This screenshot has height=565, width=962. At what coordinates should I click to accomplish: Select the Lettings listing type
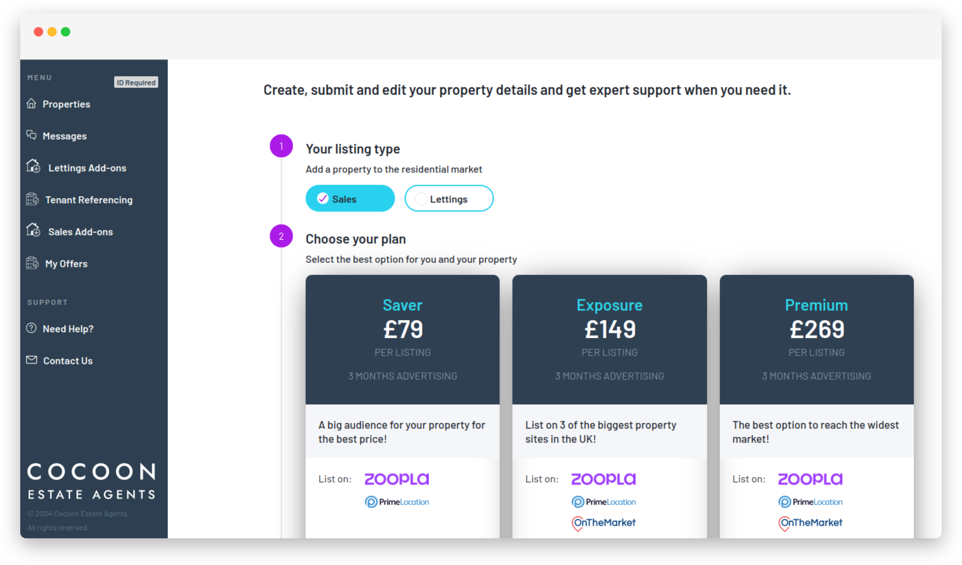click(x=449, y=199)
